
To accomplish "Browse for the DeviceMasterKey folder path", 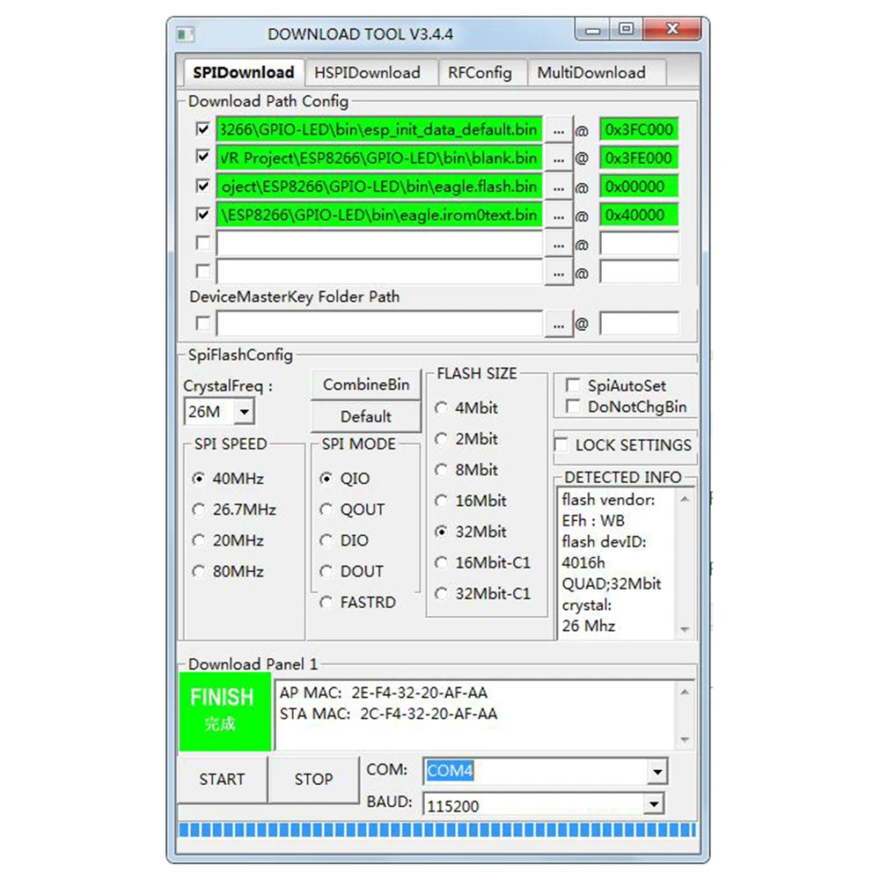I will tap(558, 325).
